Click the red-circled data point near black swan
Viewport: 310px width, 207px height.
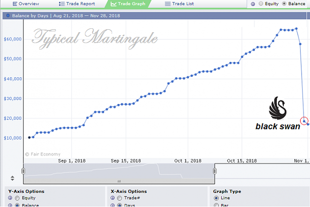[304, 121]
